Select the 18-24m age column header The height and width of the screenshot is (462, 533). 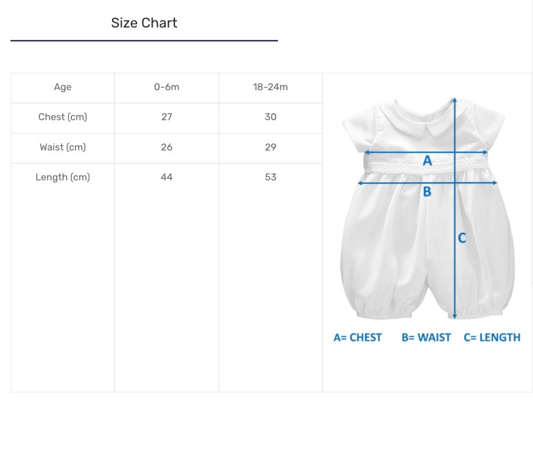pyautogui.click(x=270, y=87)
